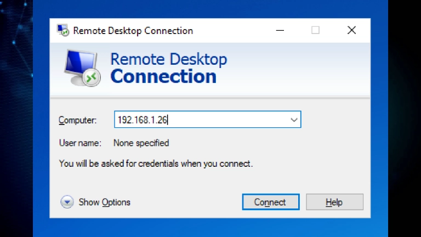
Task: Expand options via the round Show Options arrow
Action: tap(67, 202)
